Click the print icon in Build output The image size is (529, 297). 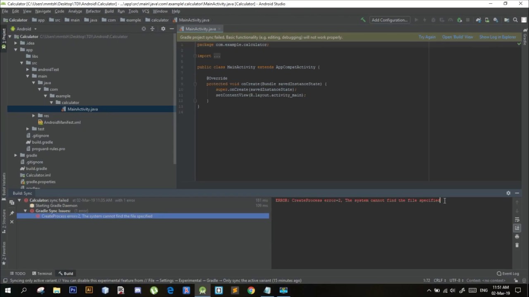click(517, 237)
